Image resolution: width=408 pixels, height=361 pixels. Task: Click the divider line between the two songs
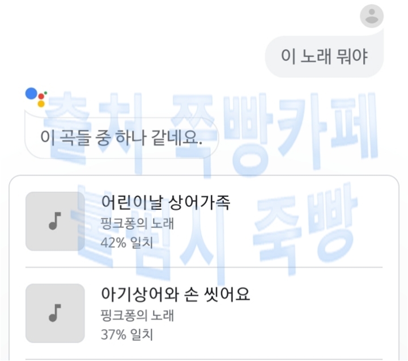coord(204,267)
